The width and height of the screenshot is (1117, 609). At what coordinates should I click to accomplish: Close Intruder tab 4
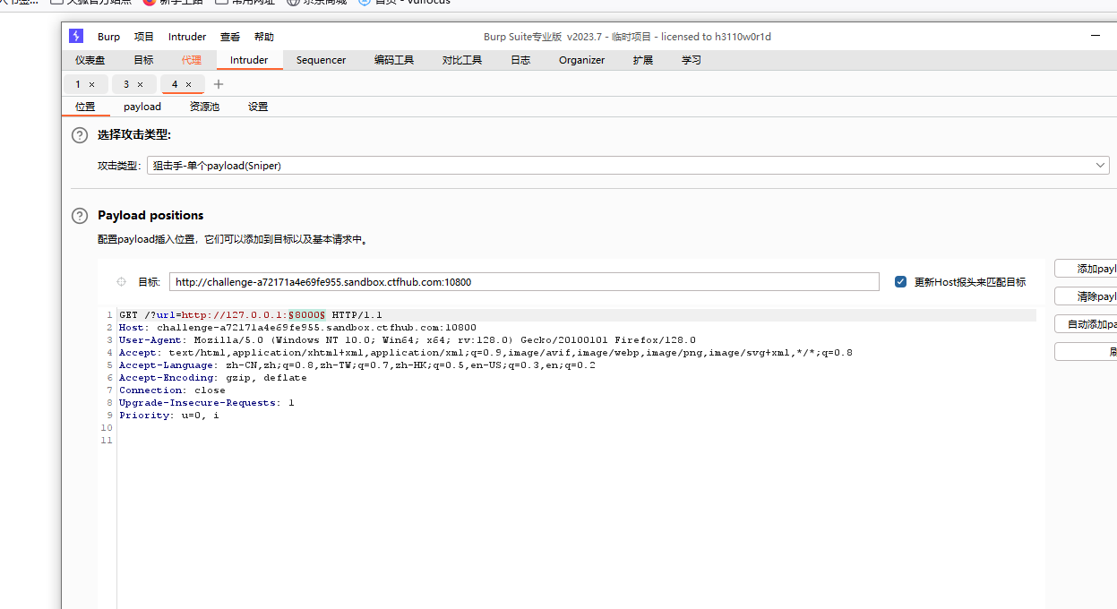click(188, 84)
